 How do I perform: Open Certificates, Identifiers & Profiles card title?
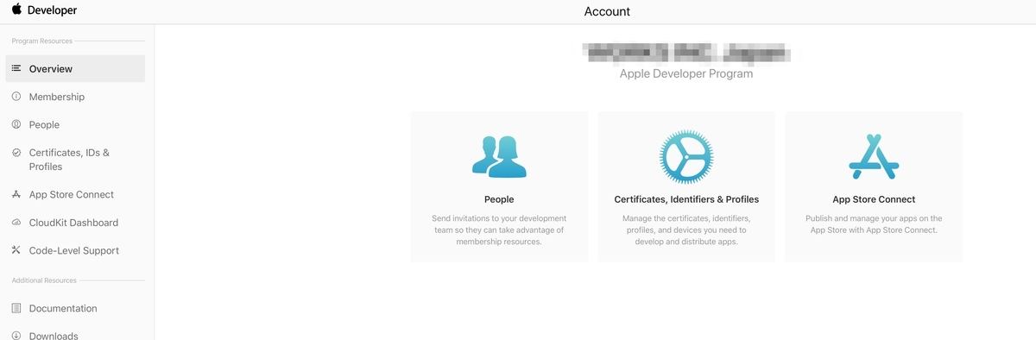686,199
